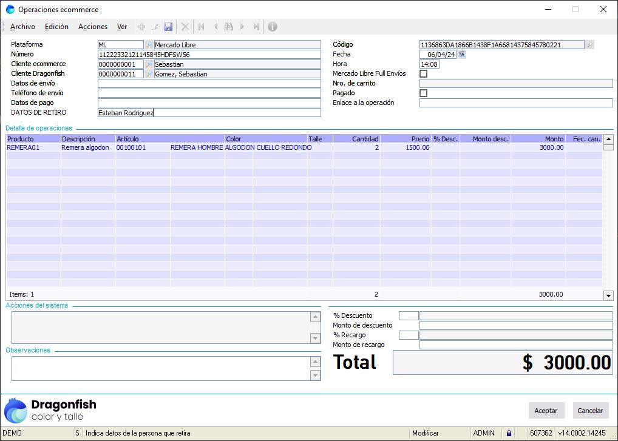Go to the previous record toolbar arrow
This screenshot has width=618, height=441.
(215, 27)
